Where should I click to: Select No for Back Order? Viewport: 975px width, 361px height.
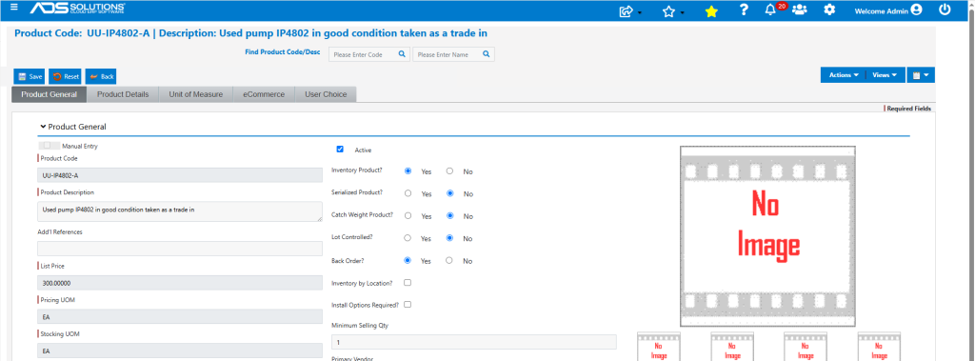449,261
